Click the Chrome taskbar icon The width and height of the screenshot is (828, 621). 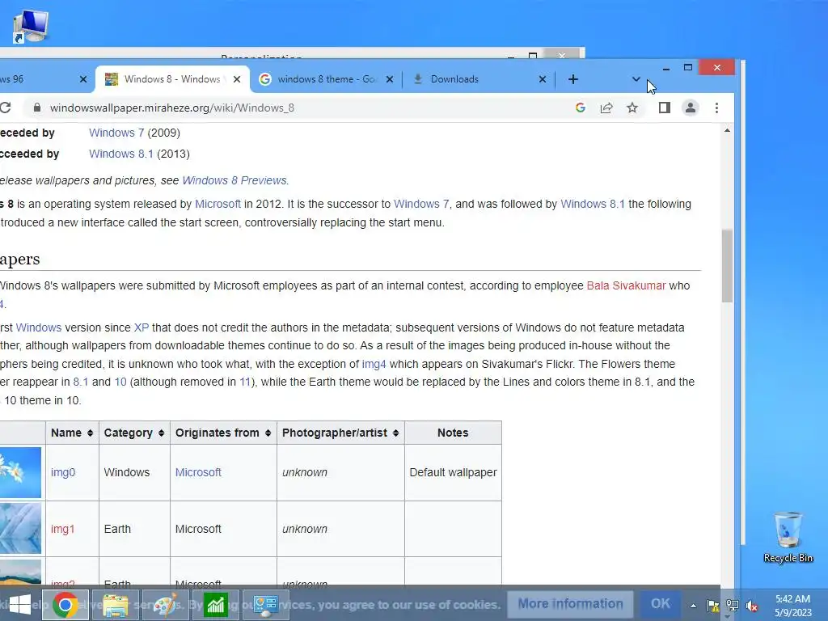tap(65, 605)
